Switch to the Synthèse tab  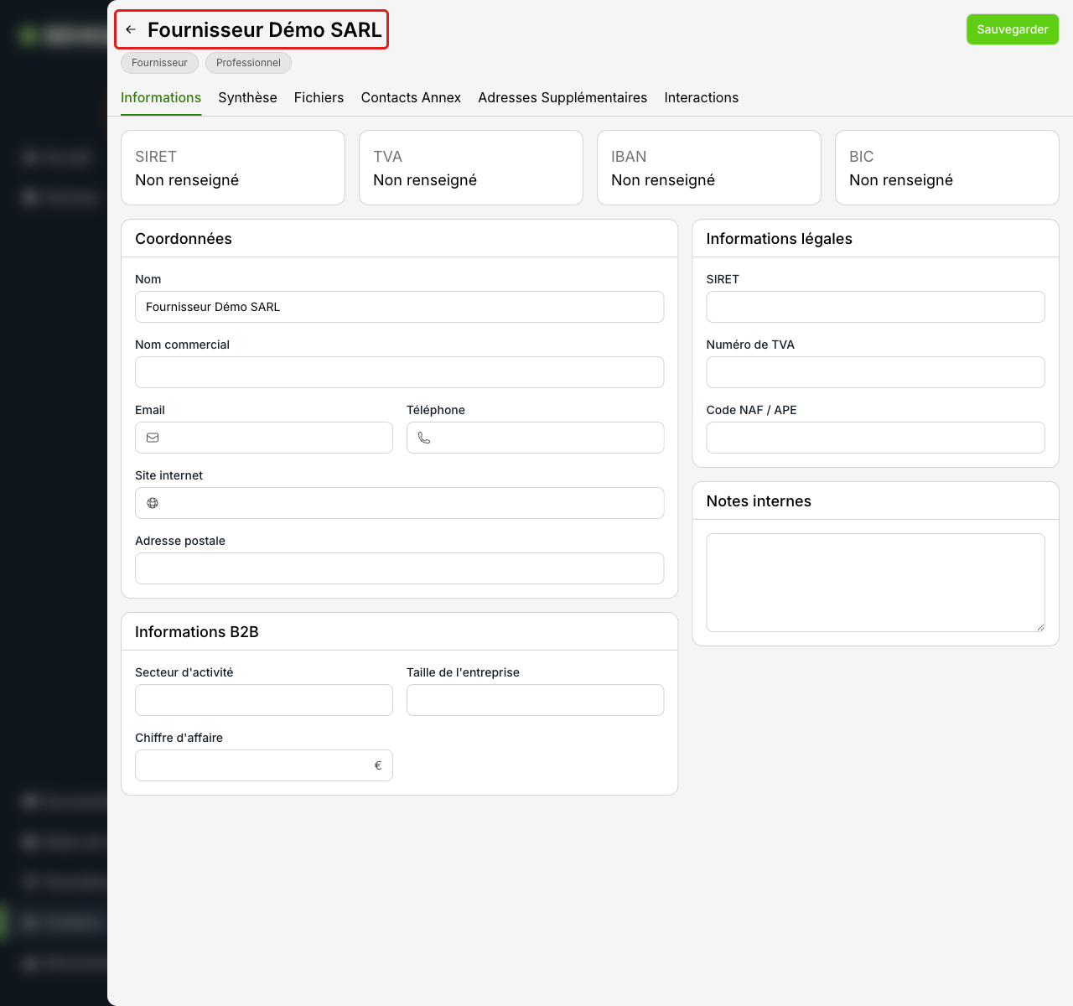pyautogui.click(x=247, y=98)
